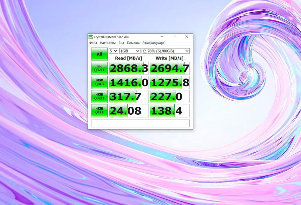Expand the 1GiB test size dropdown
The image size is (301, 205).
click(130, 51)
